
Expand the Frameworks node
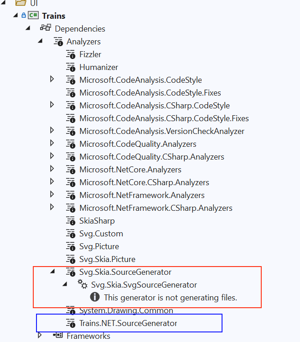40,335
